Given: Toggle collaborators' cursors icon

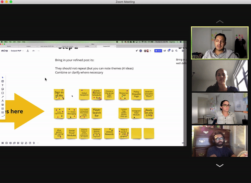Looking at the screenshot, I should coord(137,51).
